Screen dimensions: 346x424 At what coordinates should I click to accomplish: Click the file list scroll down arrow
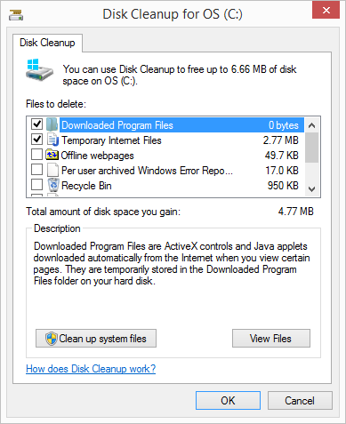311,188
